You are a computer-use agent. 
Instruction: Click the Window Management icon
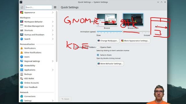[22, 26]
